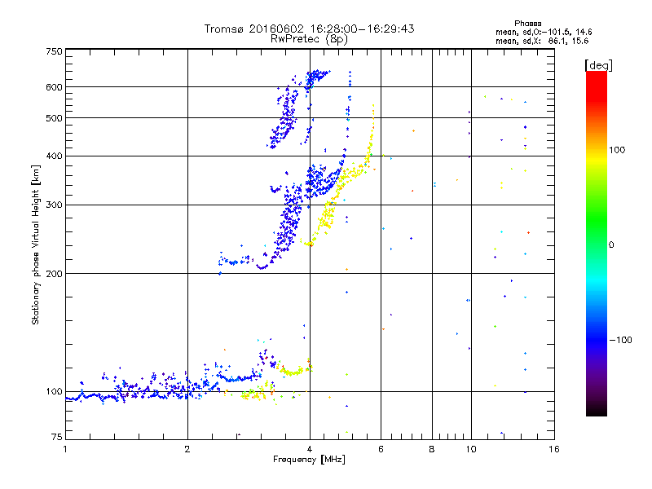This screenshot has height=489, width=652.
Task: Click the 'mean, sd,X: 86.1, 15.6' text
Action: pos(542,41)
